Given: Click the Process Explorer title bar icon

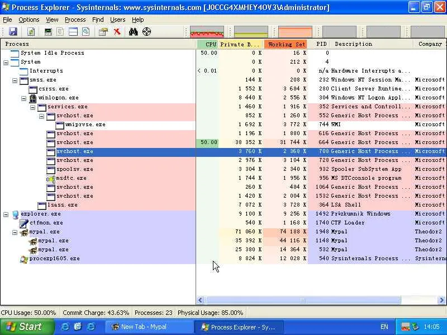Looking at the screenshot, I should pos(5,7).
